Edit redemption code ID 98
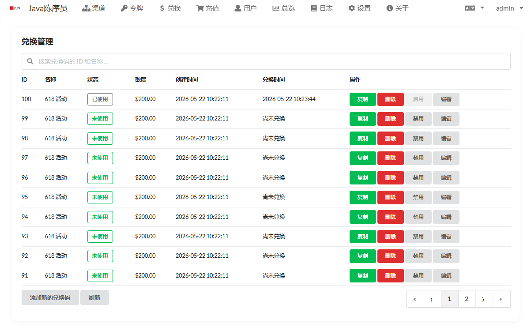Viewport: 531px width, 331px height. 446,138
